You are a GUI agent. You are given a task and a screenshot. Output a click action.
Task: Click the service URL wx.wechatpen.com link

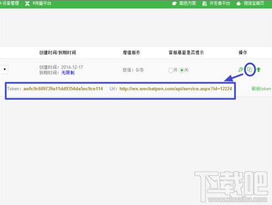pos(176,89)
